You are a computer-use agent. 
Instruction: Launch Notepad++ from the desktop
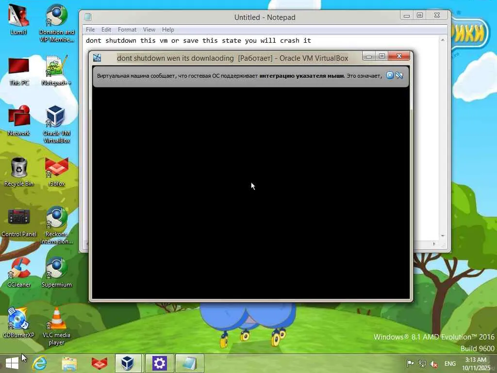[x=56, y=70]
